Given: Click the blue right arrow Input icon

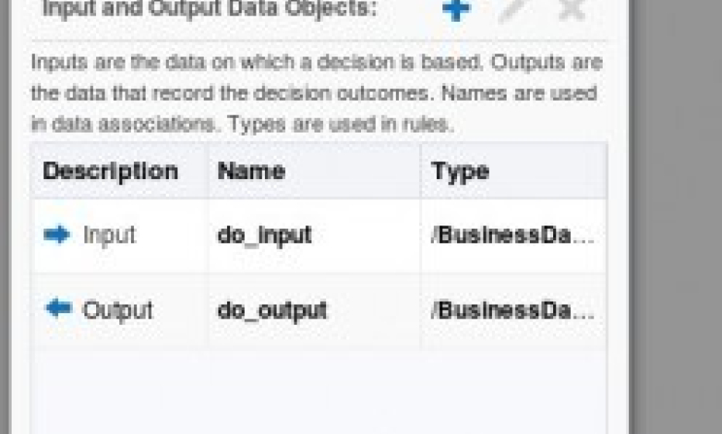Looking at the screenshot, I should (57, 235).
